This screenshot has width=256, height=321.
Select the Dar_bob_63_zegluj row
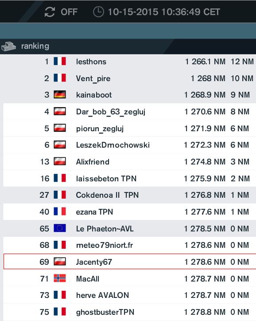point(130,112)
